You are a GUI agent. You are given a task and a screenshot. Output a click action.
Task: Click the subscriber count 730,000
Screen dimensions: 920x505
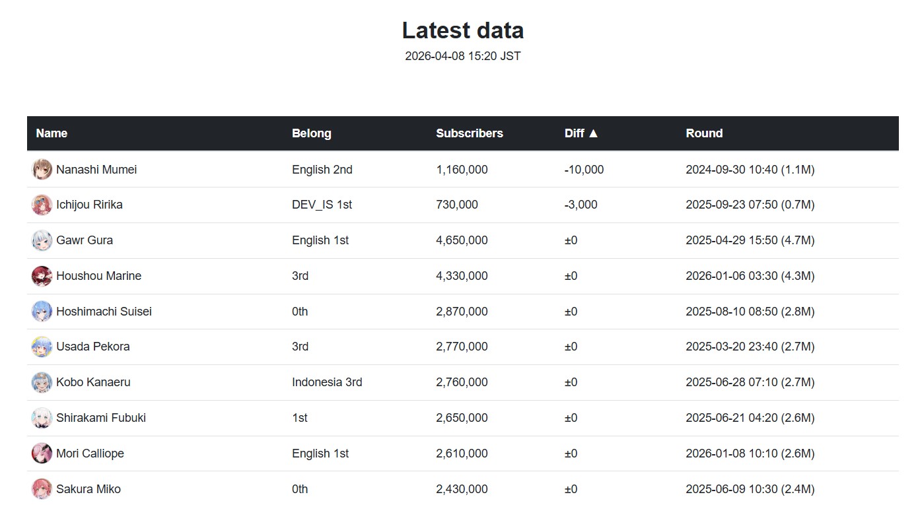click(x=457, y=205)
